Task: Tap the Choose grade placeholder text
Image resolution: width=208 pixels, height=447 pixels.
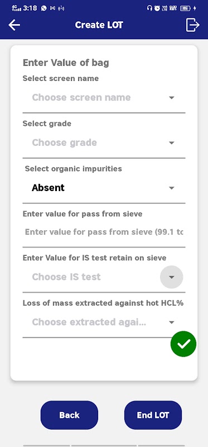Action: point(64,142)
